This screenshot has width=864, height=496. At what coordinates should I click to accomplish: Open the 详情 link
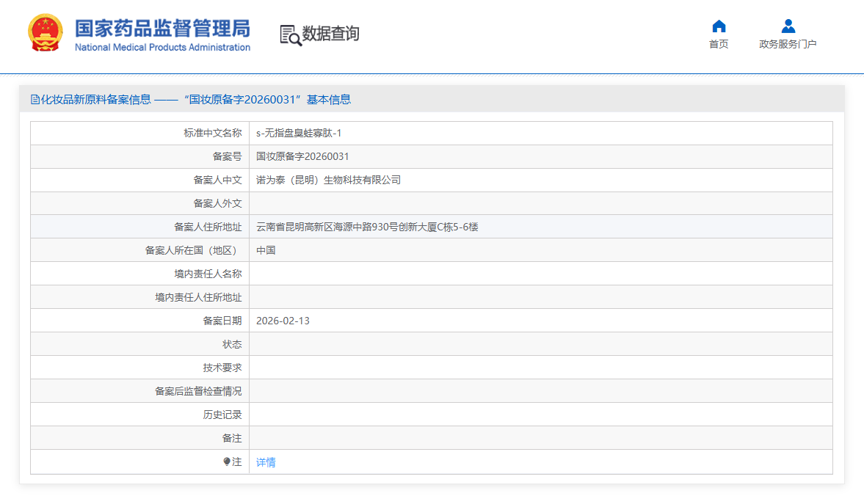[x=266, y=462]
